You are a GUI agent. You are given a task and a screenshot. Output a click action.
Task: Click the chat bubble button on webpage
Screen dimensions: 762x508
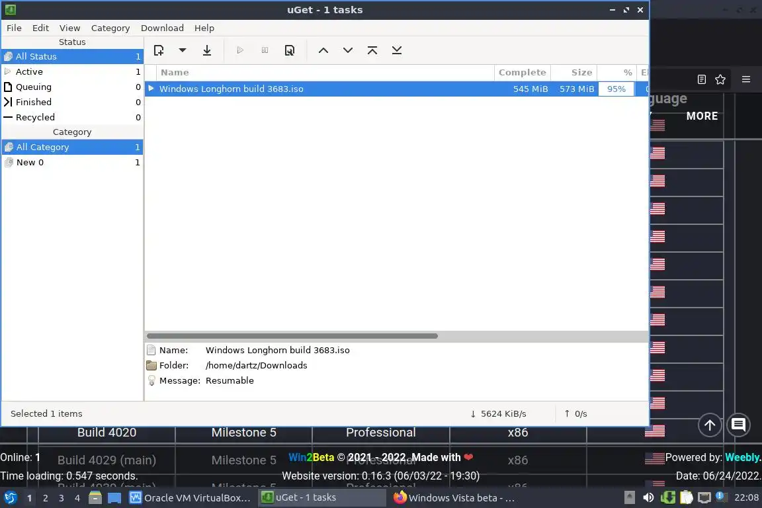(739, 425)
